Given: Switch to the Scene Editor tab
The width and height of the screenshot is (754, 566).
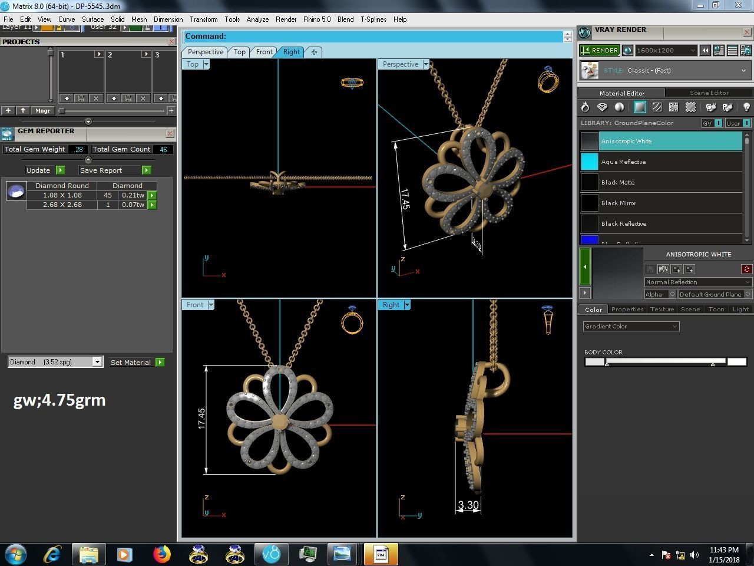Looking at the screenshot, I should click(x=709, y=93).
